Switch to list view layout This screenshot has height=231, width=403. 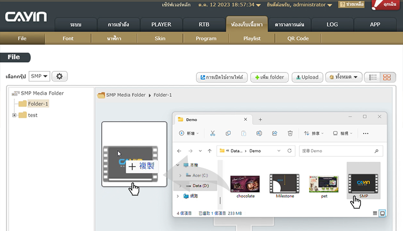(x=373, y=78)
